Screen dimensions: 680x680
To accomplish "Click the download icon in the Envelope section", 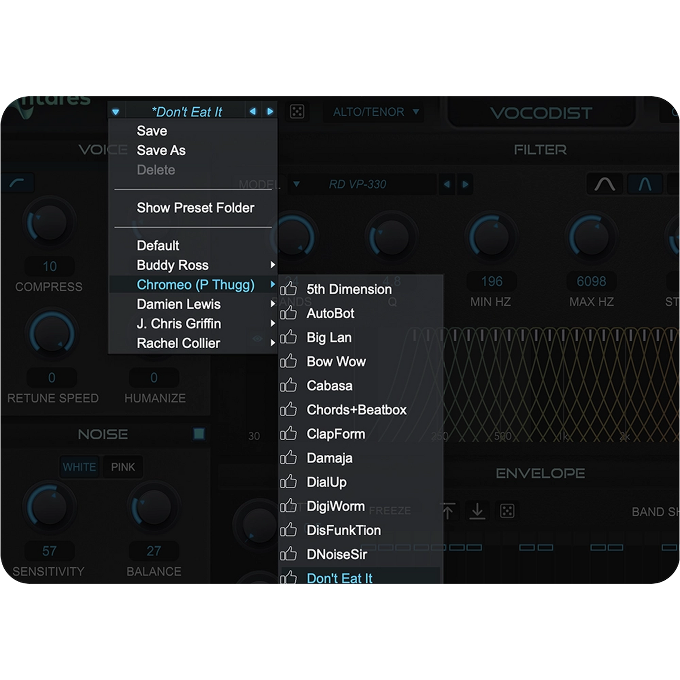I will pyautogui.click(x=477, y=511).
